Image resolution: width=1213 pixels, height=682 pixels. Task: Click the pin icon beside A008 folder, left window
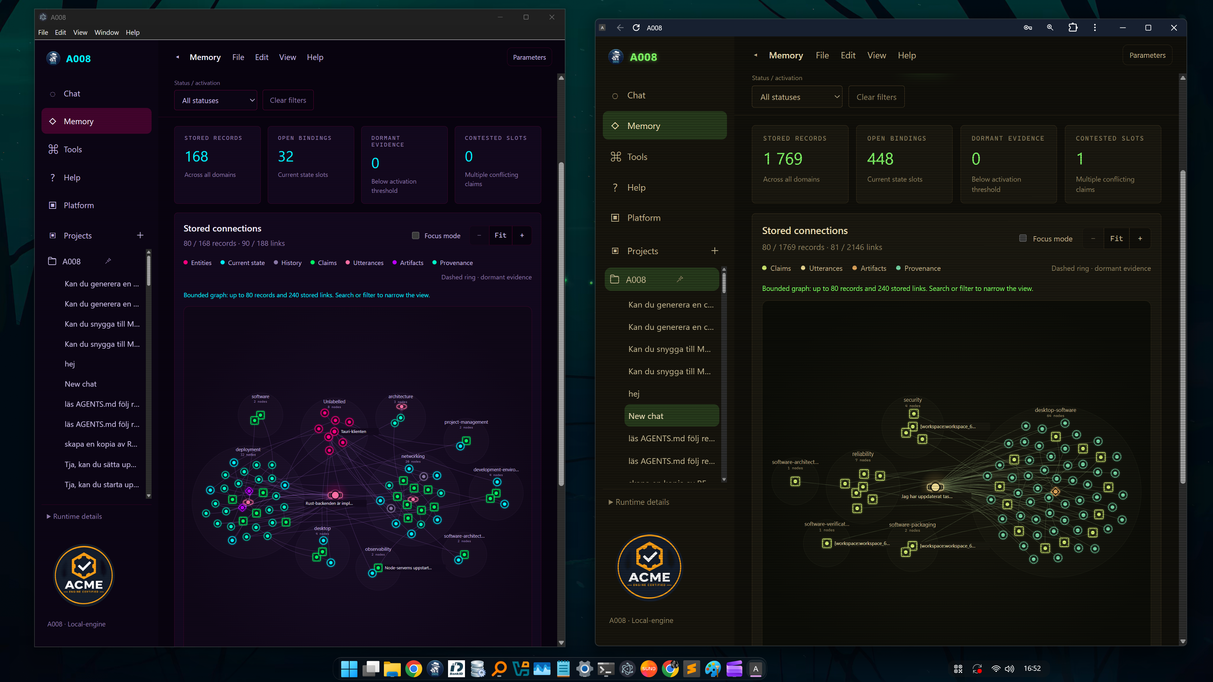pyautogui.click(x=108, y=261)
